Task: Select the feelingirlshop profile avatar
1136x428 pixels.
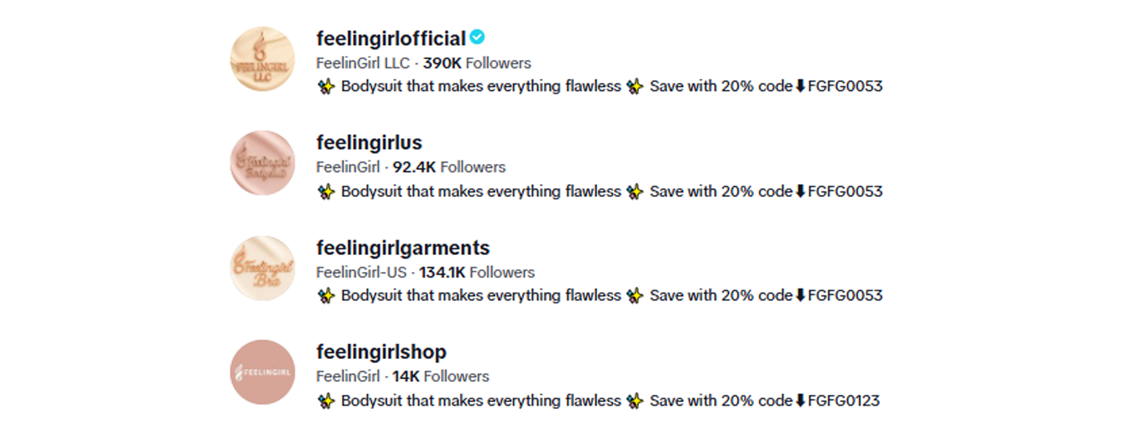Action: (262, 372)
